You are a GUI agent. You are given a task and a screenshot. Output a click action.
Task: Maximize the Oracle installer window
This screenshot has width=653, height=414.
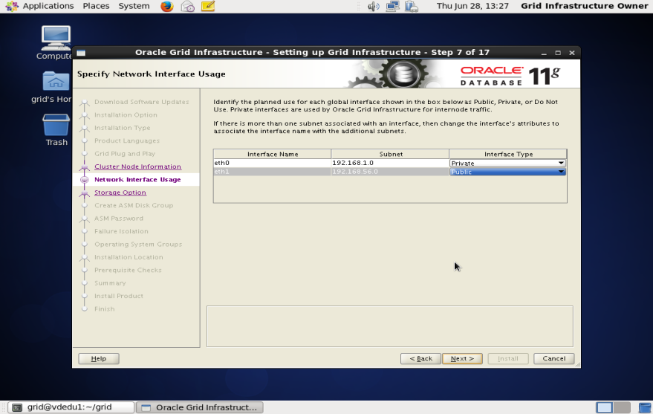(x=558, y=53)
